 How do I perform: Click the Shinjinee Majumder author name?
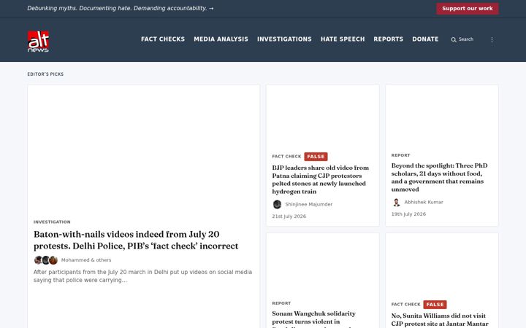(308, 204)
